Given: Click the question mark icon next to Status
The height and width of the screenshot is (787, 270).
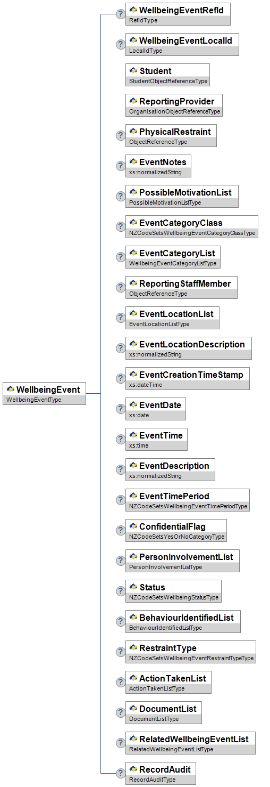Looking at the screenshot, I should pyautogui.click(x=121, y=591).
